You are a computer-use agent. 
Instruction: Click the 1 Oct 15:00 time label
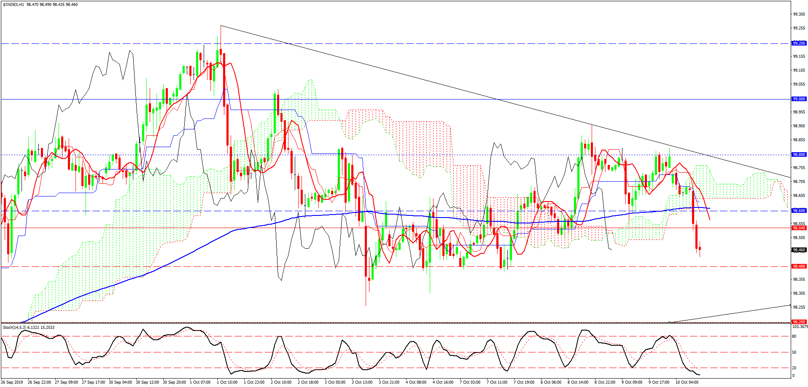coord(227,382)
